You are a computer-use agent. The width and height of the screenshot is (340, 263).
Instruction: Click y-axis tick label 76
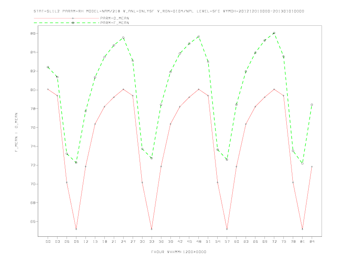33,127
